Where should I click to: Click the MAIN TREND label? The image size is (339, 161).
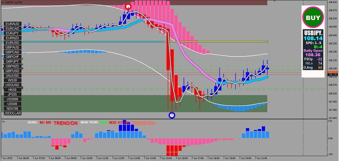pos(89,122)
